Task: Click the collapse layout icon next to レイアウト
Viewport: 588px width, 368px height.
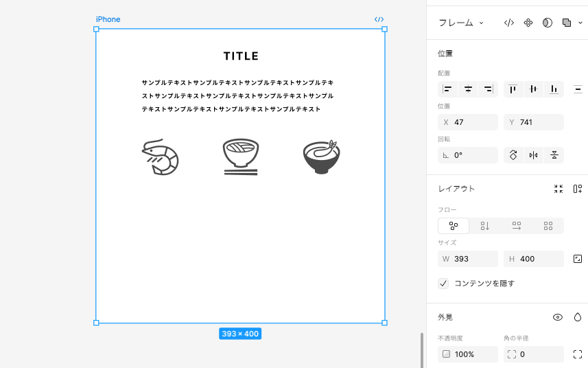Action: pos(558,189)
